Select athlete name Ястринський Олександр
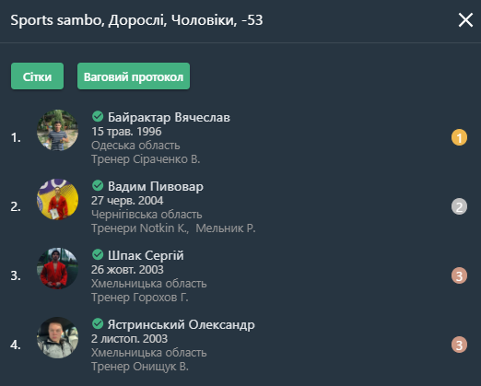Screen dimensions: 481x386 point(181,324)
